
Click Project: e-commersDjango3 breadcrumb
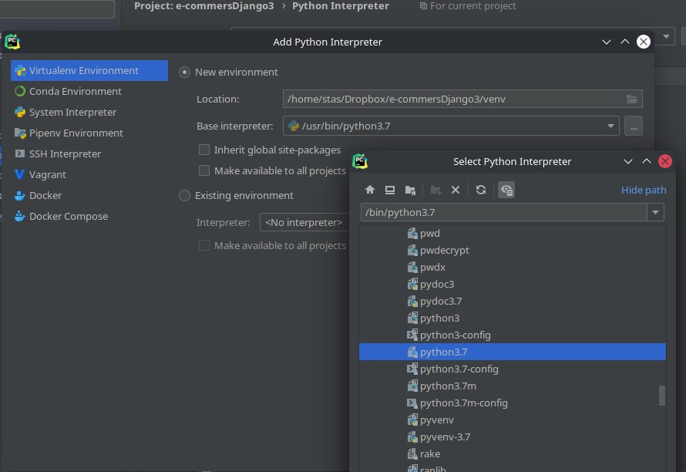click(x=204, y=5)
